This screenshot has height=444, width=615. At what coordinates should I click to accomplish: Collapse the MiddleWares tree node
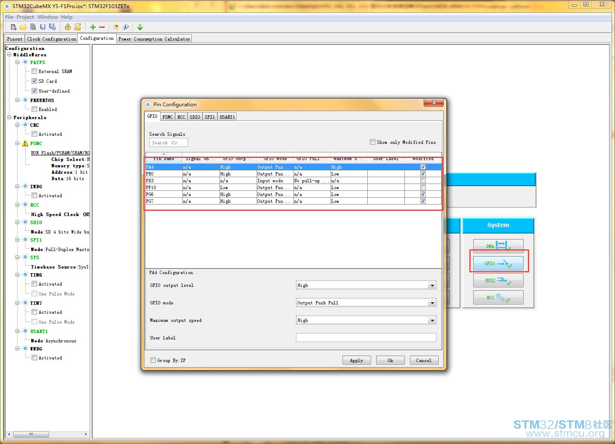click(9, 55)
